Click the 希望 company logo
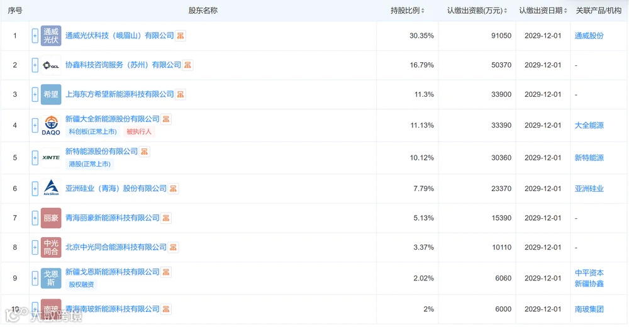This screenshot has height=327, width=629. pyautogui.click(x=51, y=94)
